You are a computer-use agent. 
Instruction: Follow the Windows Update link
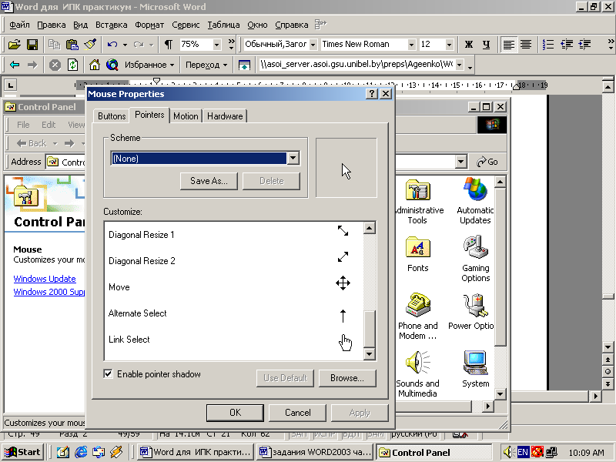point(45,279)
